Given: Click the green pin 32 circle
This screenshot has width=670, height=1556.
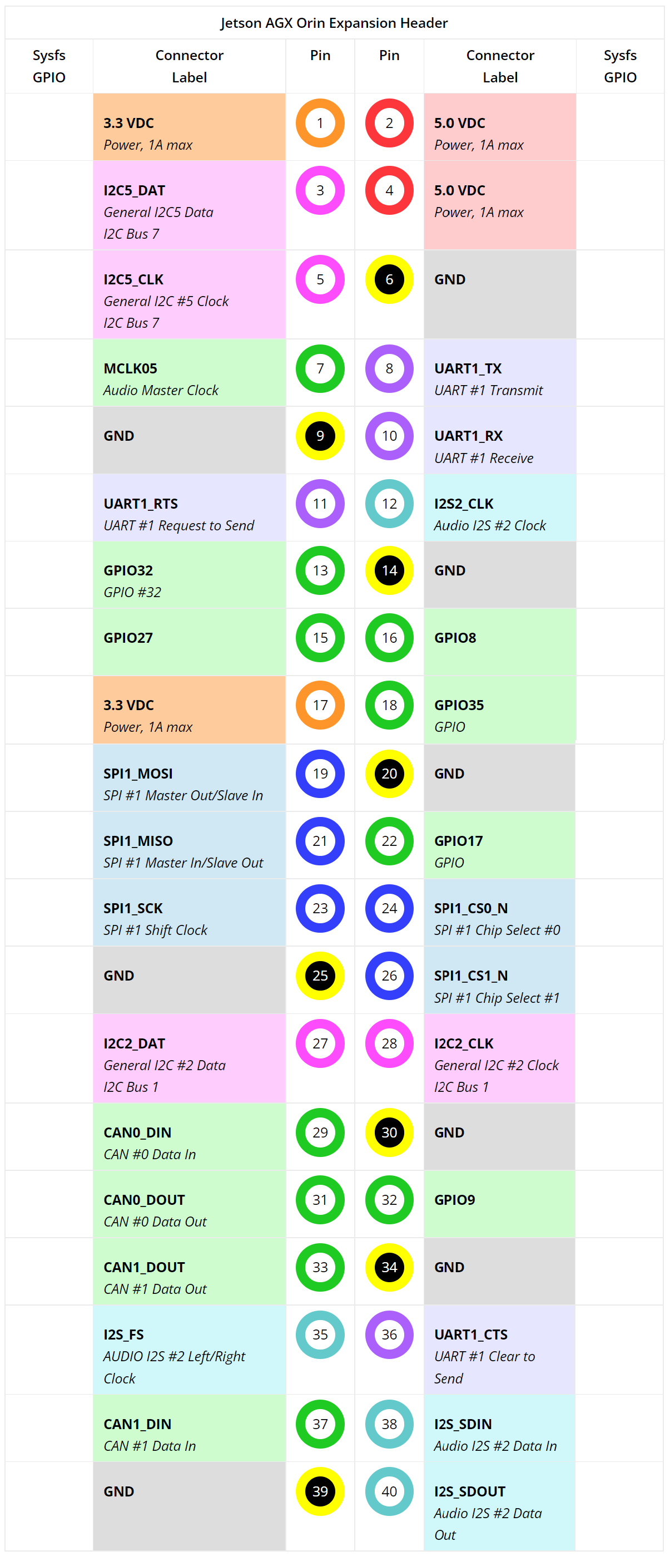Looking at the screenshot, I should pyautogui.click(x=389, y=1200).
